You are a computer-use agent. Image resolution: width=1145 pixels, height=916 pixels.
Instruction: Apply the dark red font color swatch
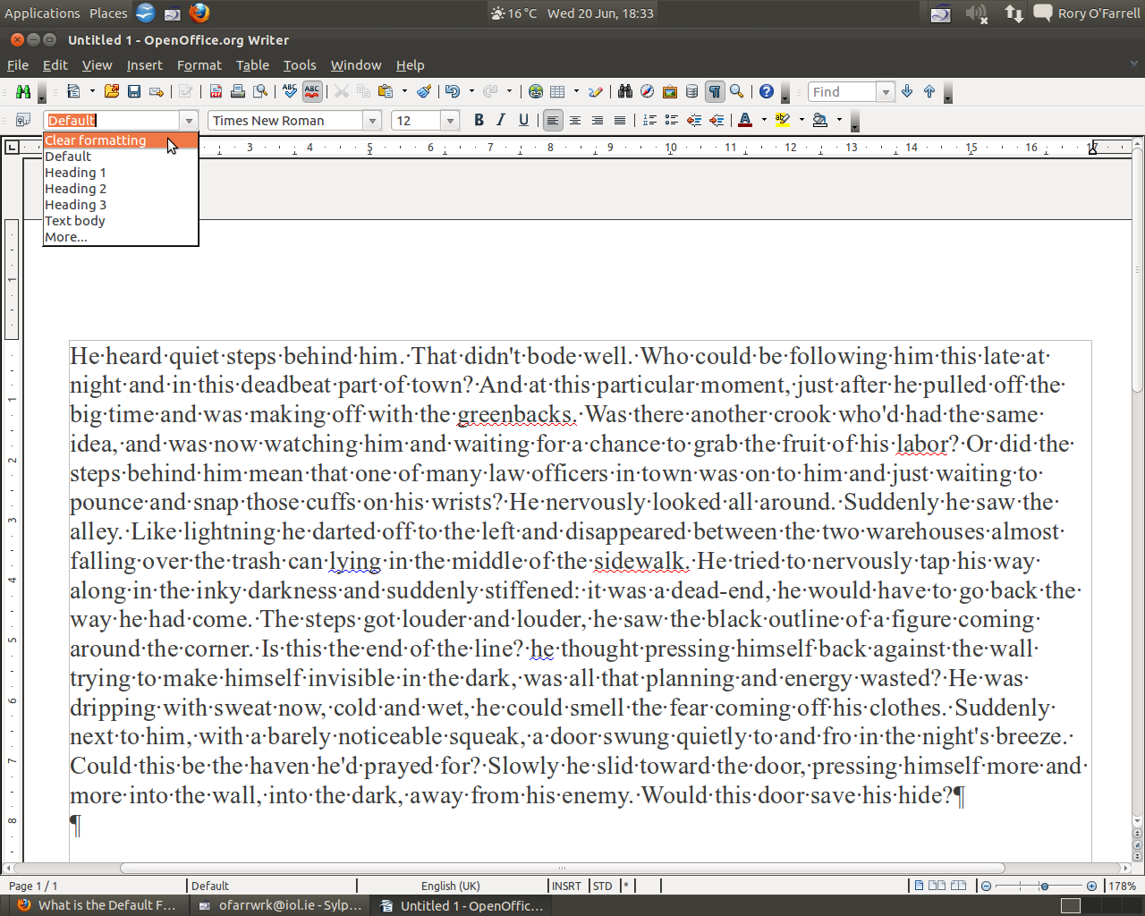746,120
